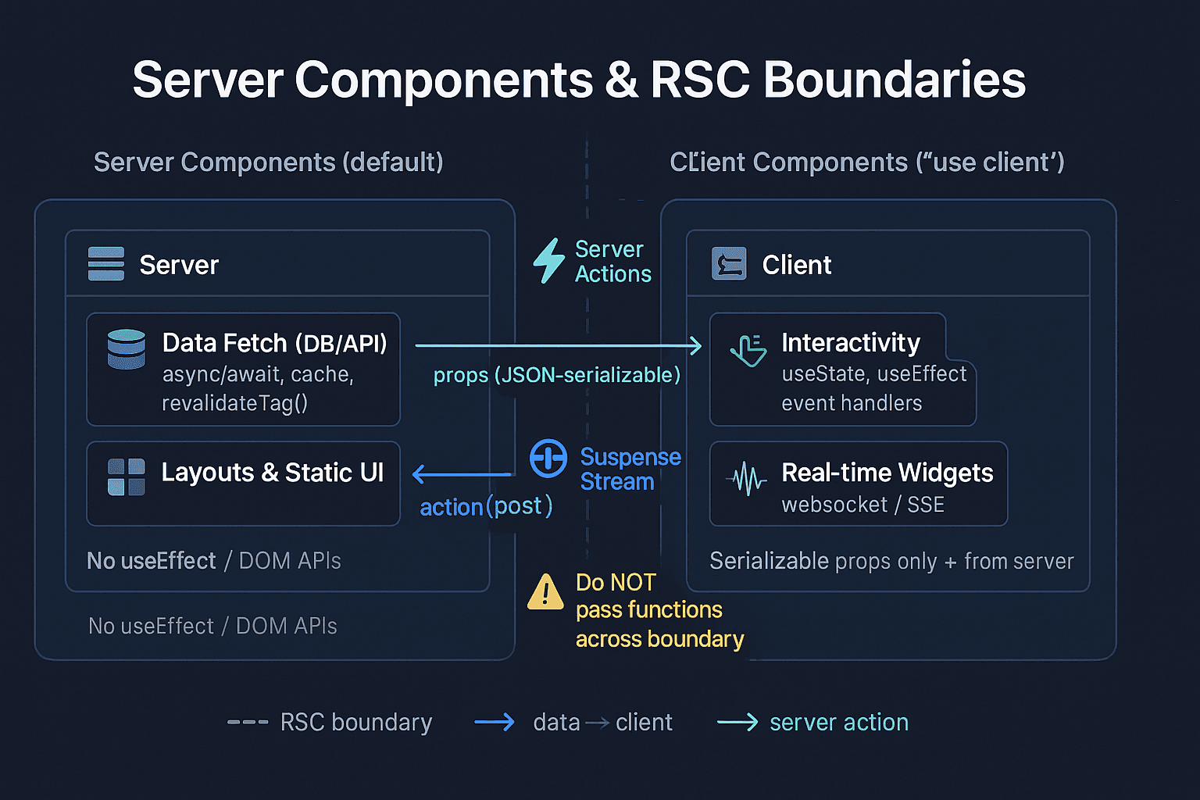Select the Client Components "use client" heading
The height and width of the screenshot is (800, 1200).
(x=867, y=162)
